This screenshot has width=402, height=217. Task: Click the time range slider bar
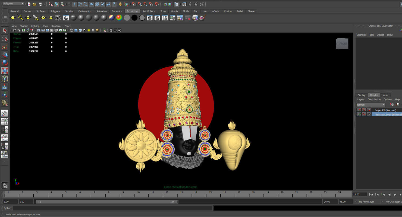point(107,202)
